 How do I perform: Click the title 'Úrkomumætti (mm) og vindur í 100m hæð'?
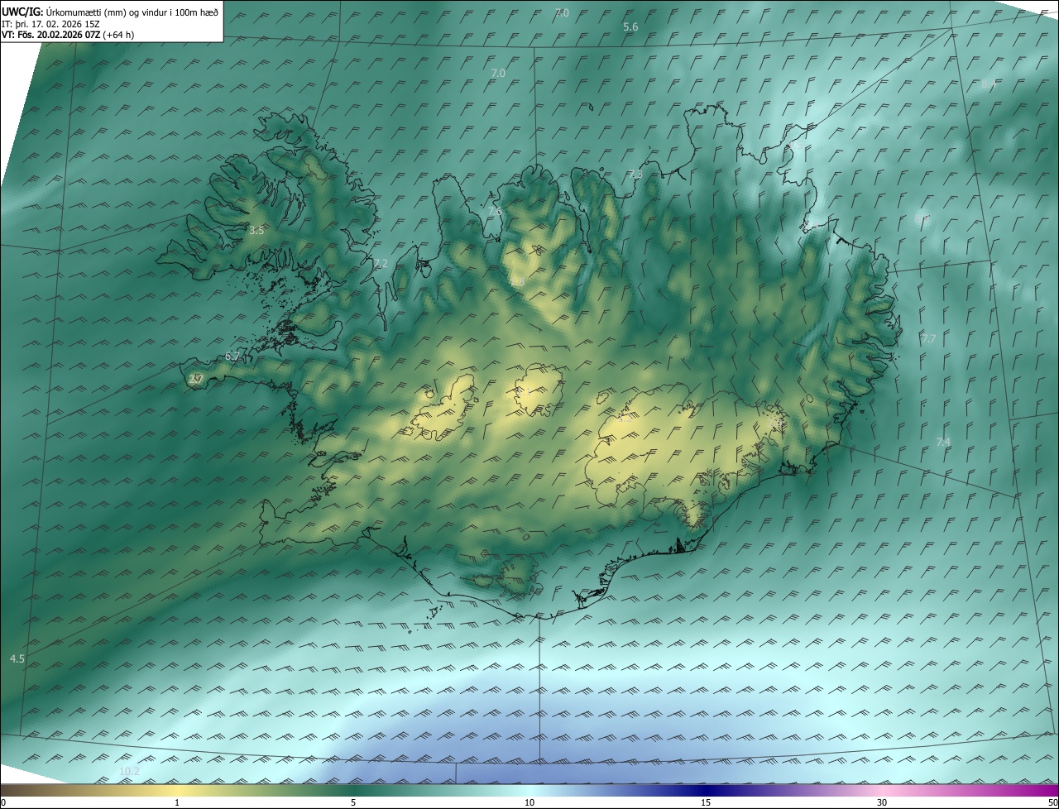[132, 12]
